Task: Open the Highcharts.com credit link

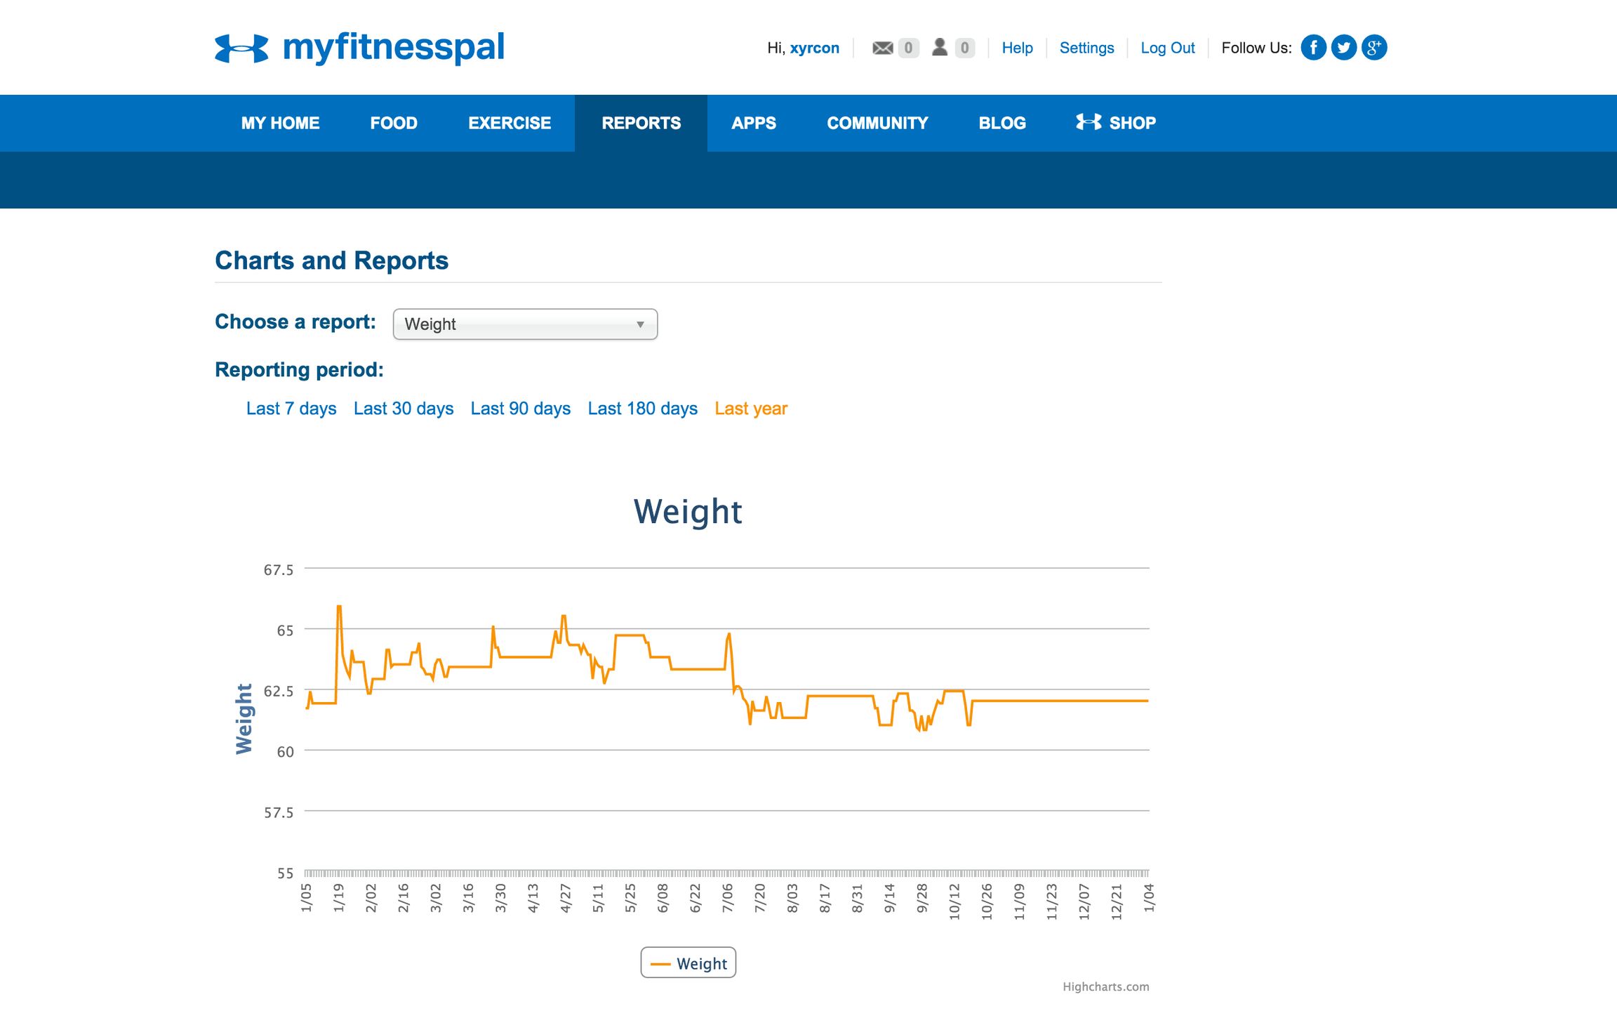Action: coord(1105,986)
